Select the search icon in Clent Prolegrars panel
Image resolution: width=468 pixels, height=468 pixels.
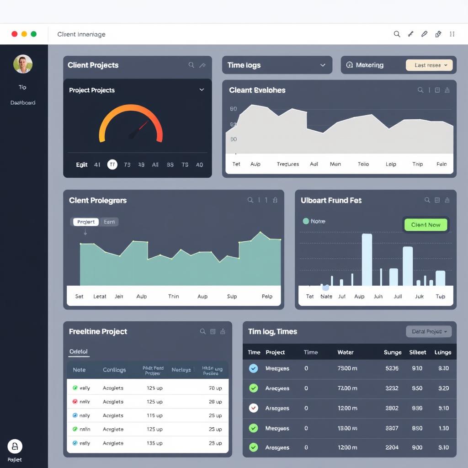coord(249,200)
